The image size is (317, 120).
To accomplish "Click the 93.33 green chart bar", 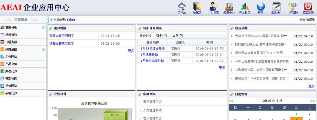I will (115, 116).
